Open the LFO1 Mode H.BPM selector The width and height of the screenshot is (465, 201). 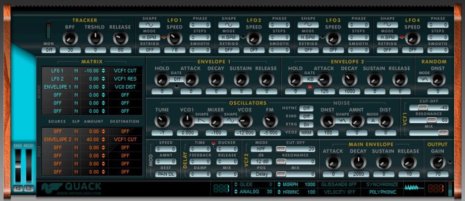(x=149, y=38)
